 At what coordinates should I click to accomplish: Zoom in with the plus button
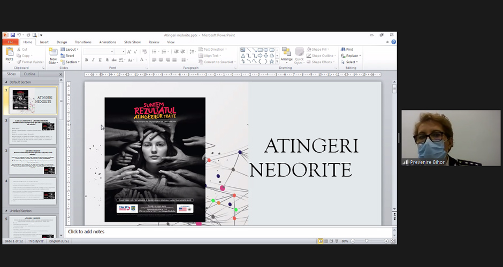[x=386, y=241]
